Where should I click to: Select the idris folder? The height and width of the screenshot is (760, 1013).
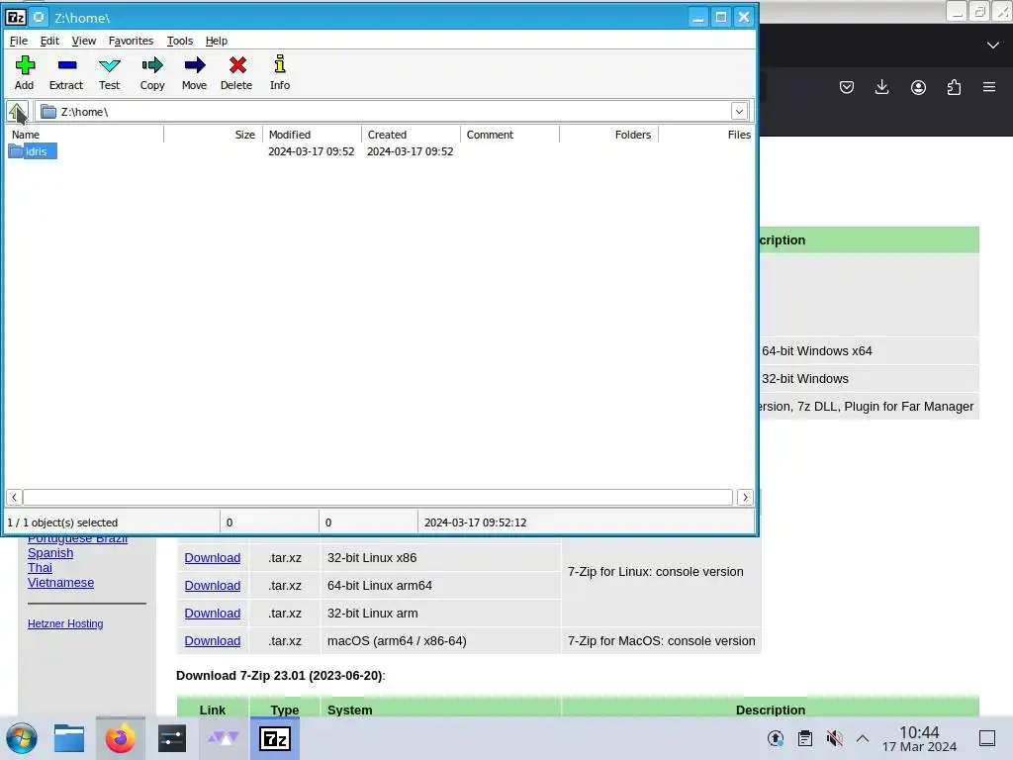point(33,151)
